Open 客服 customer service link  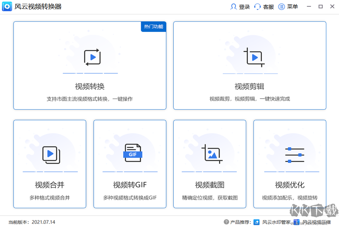[269, 7]
